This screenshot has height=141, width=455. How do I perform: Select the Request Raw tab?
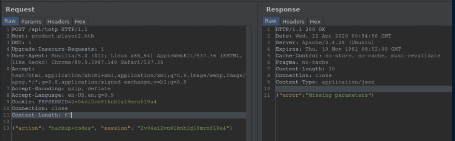[10, 21]
